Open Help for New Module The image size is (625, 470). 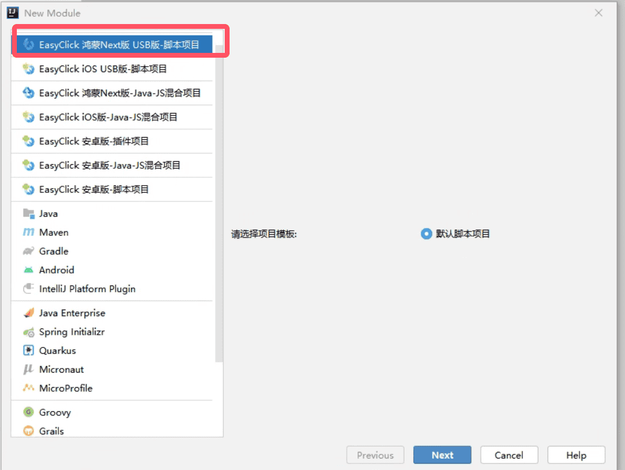point(576,455)
